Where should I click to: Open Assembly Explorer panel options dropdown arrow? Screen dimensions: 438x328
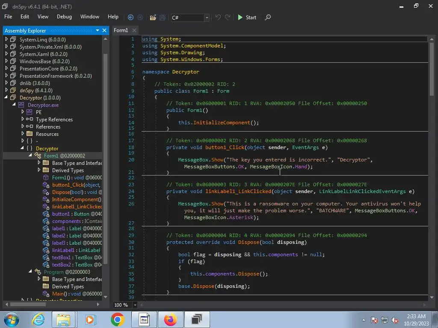coord(98,30)
